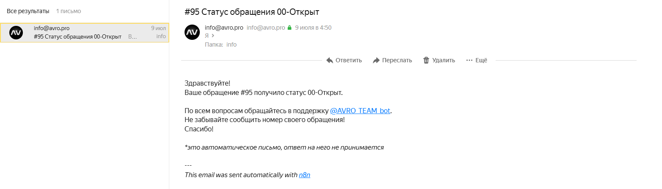Click the 1 письмо results counter

click(69, 11)
